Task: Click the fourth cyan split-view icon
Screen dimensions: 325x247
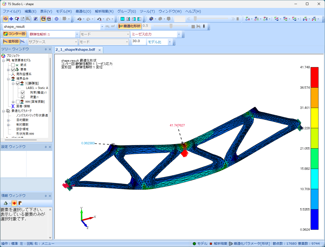Action: pyautogui.click(x=139, y=19)
